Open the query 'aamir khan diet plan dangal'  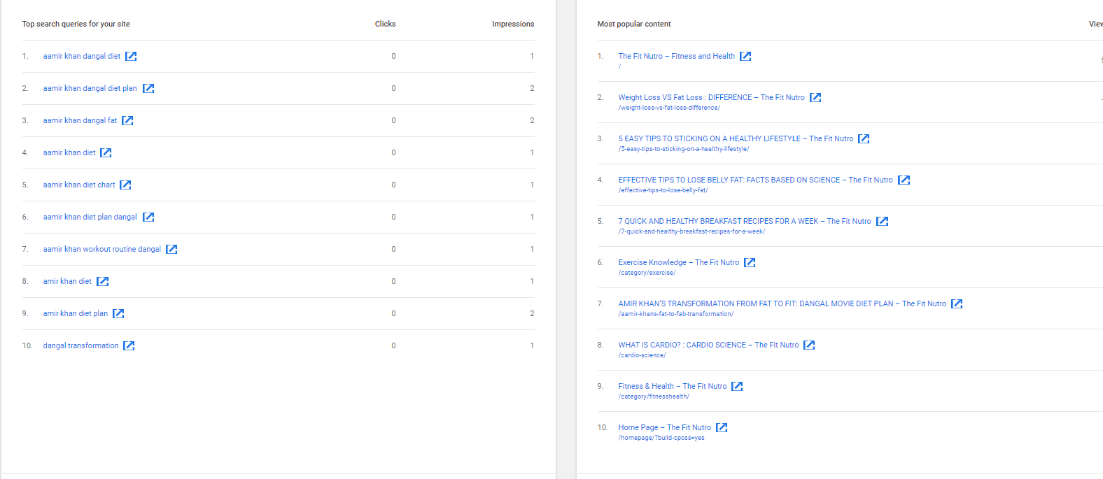coord(90,217)
